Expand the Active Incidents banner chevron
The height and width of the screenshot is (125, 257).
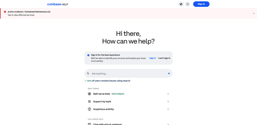click(253, 13)
